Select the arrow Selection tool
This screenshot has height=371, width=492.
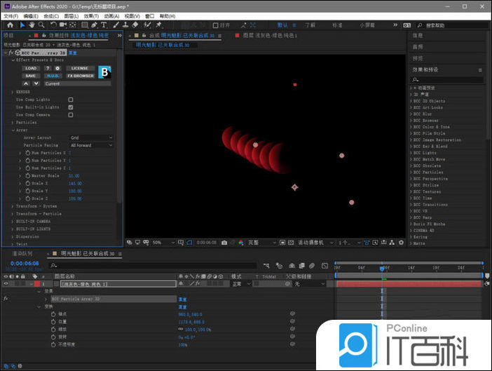coord(22,25)
